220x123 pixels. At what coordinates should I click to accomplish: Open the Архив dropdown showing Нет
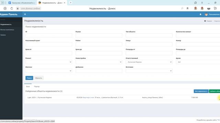(x=198, y=62)
